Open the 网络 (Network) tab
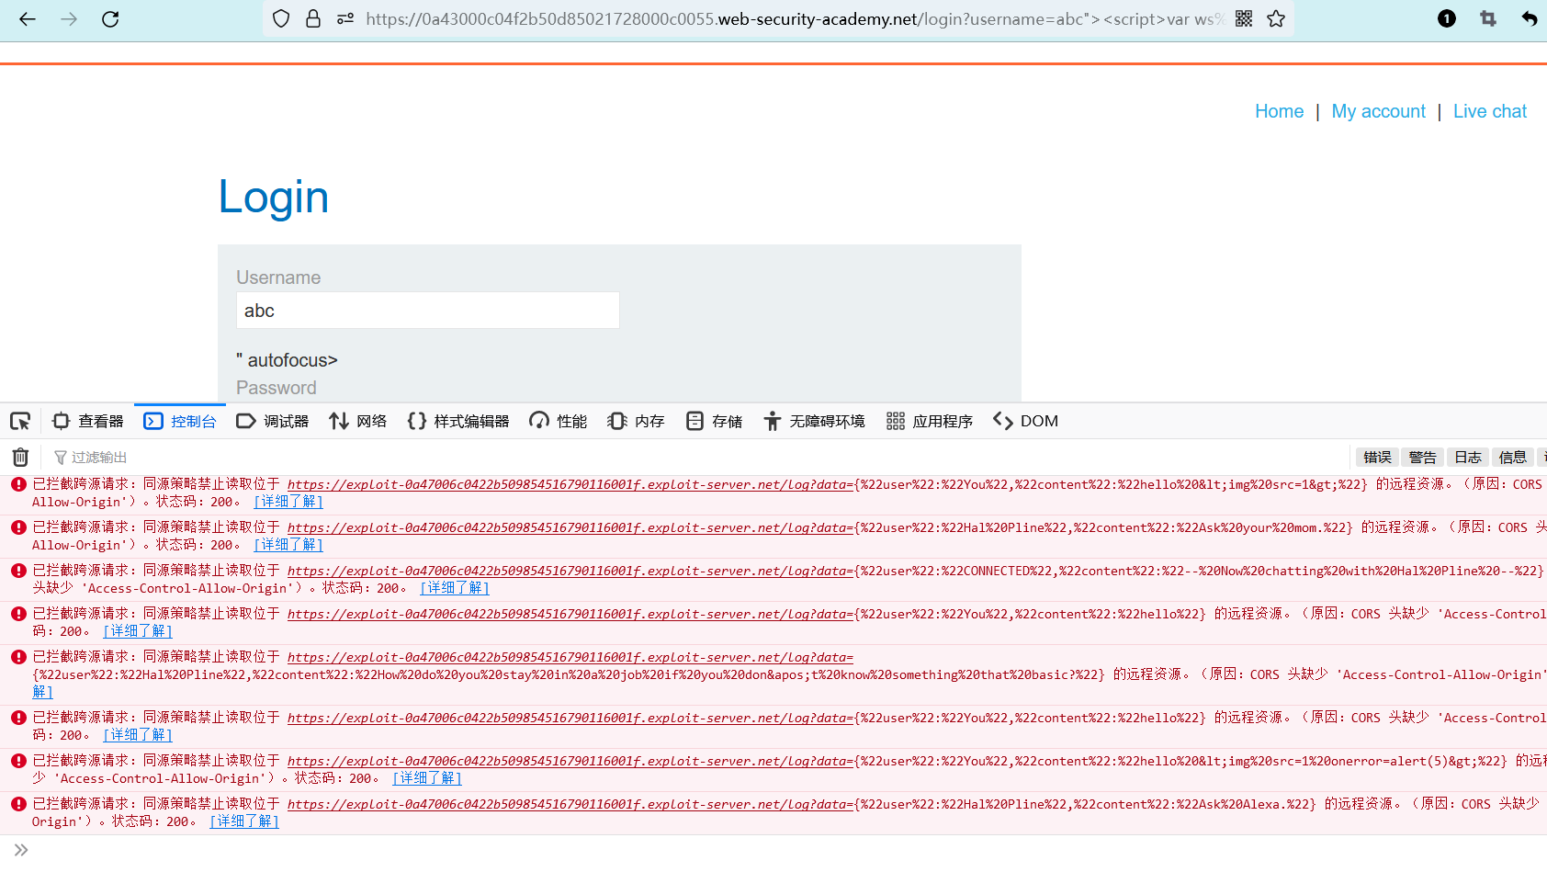This screenshot has width=1547, height=872. pyautogui.click(x=358, y=421)
